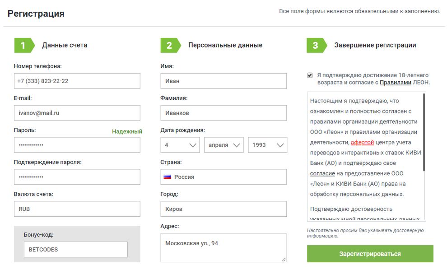447x270 pixels.
Task: Open the Страна selector showing Россия
Action: tap(223, 177)
